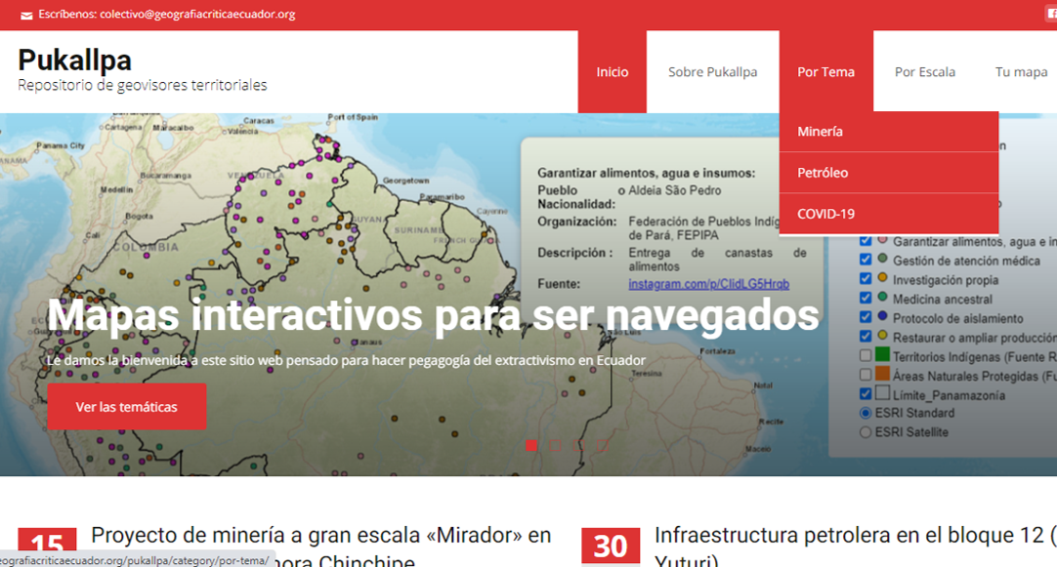
Task: Enable the Territorios Indígenas layer checkbox
Action: point(865,356)
